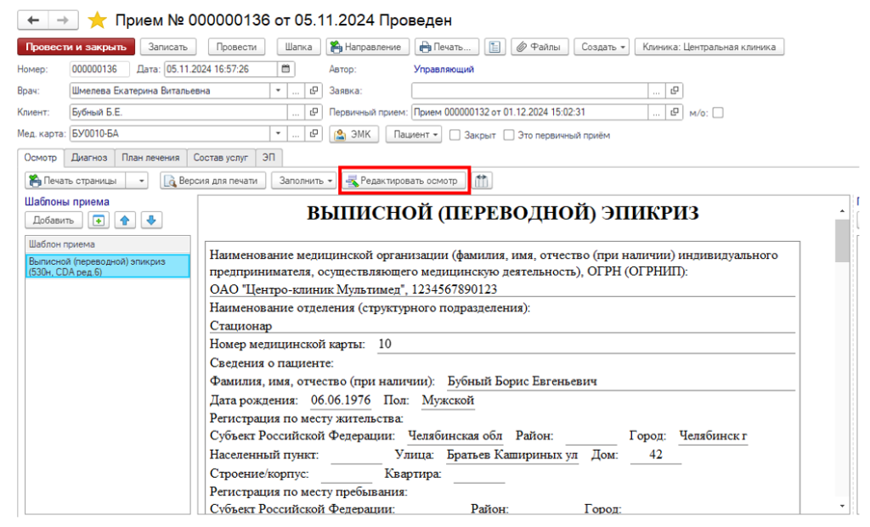This screenshot has width=870, height=527.
Task: Click the Записать button
Action: tap(167, 48)
